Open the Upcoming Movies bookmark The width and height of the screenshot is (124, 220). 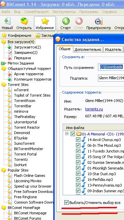click(x=28, y=181)
